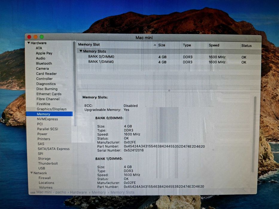Open Graphics/Displays in the sidebar

tap(52, 109)
